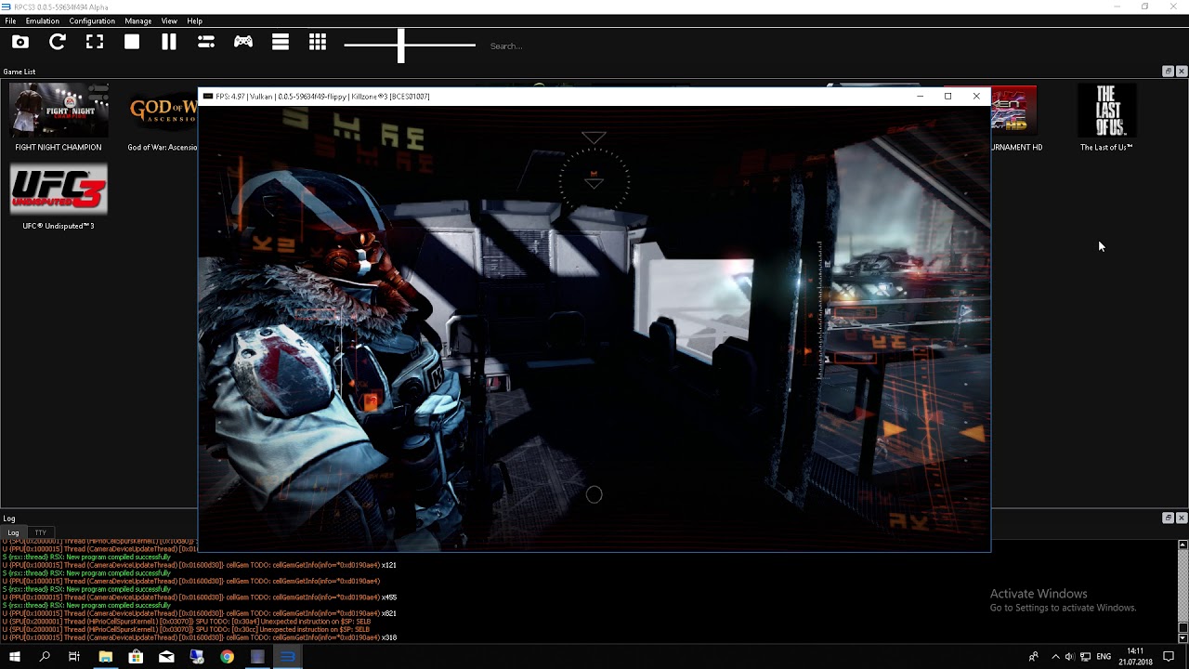Adjust the icon size slider handle
Image resolution: width=1189 pixels, height=669 pixels.
pyautogui.click(x=401, y=45)
